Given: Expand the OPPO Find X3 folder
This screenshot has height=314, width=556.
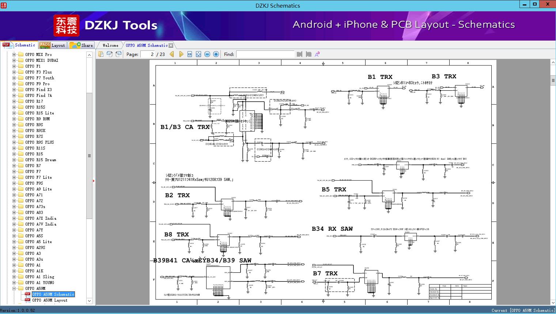Looking at the screenshot, I should point(14,90).
